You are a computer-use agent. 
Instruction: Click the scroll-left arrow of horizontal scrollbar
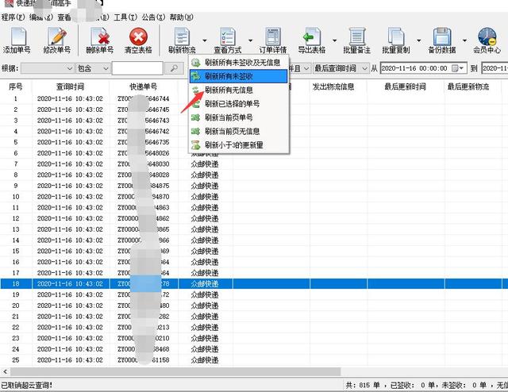pos(5,371)
